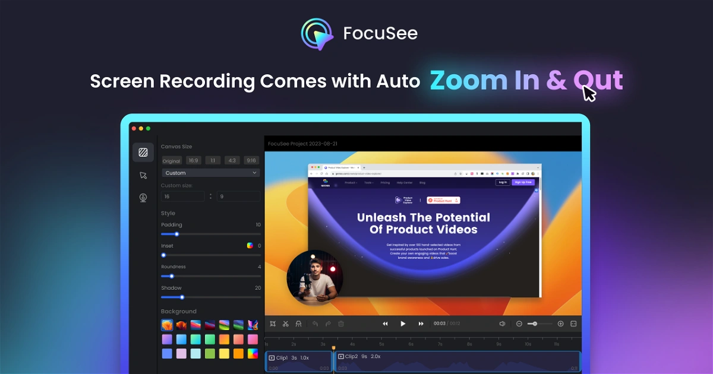
Task: Click the Log In button
Action: click(503, 182)
